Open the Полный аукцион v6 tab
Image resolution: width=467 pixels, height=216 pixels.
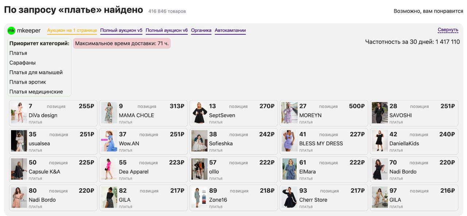[x=167, y=31]
